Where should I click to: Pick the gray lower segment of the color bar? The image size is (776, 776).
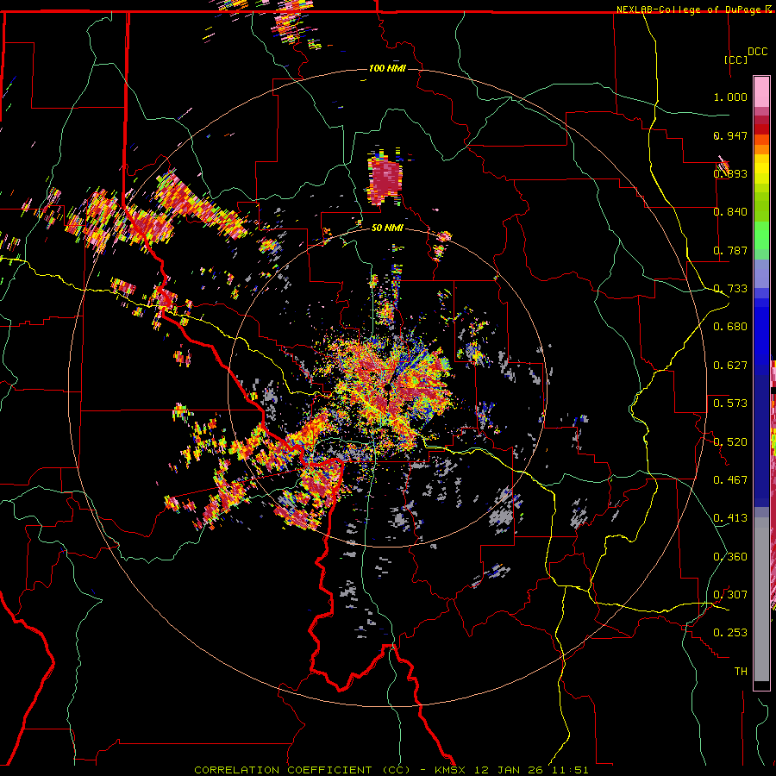[x=761, y=599]
